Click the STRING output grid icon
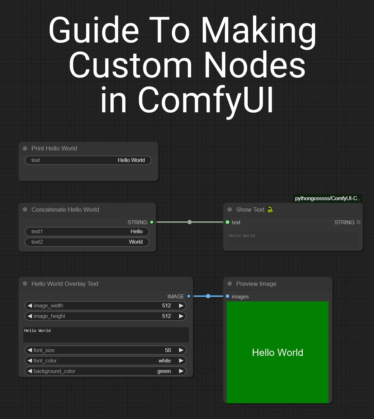374x419 pixels. tap(359, 222)
